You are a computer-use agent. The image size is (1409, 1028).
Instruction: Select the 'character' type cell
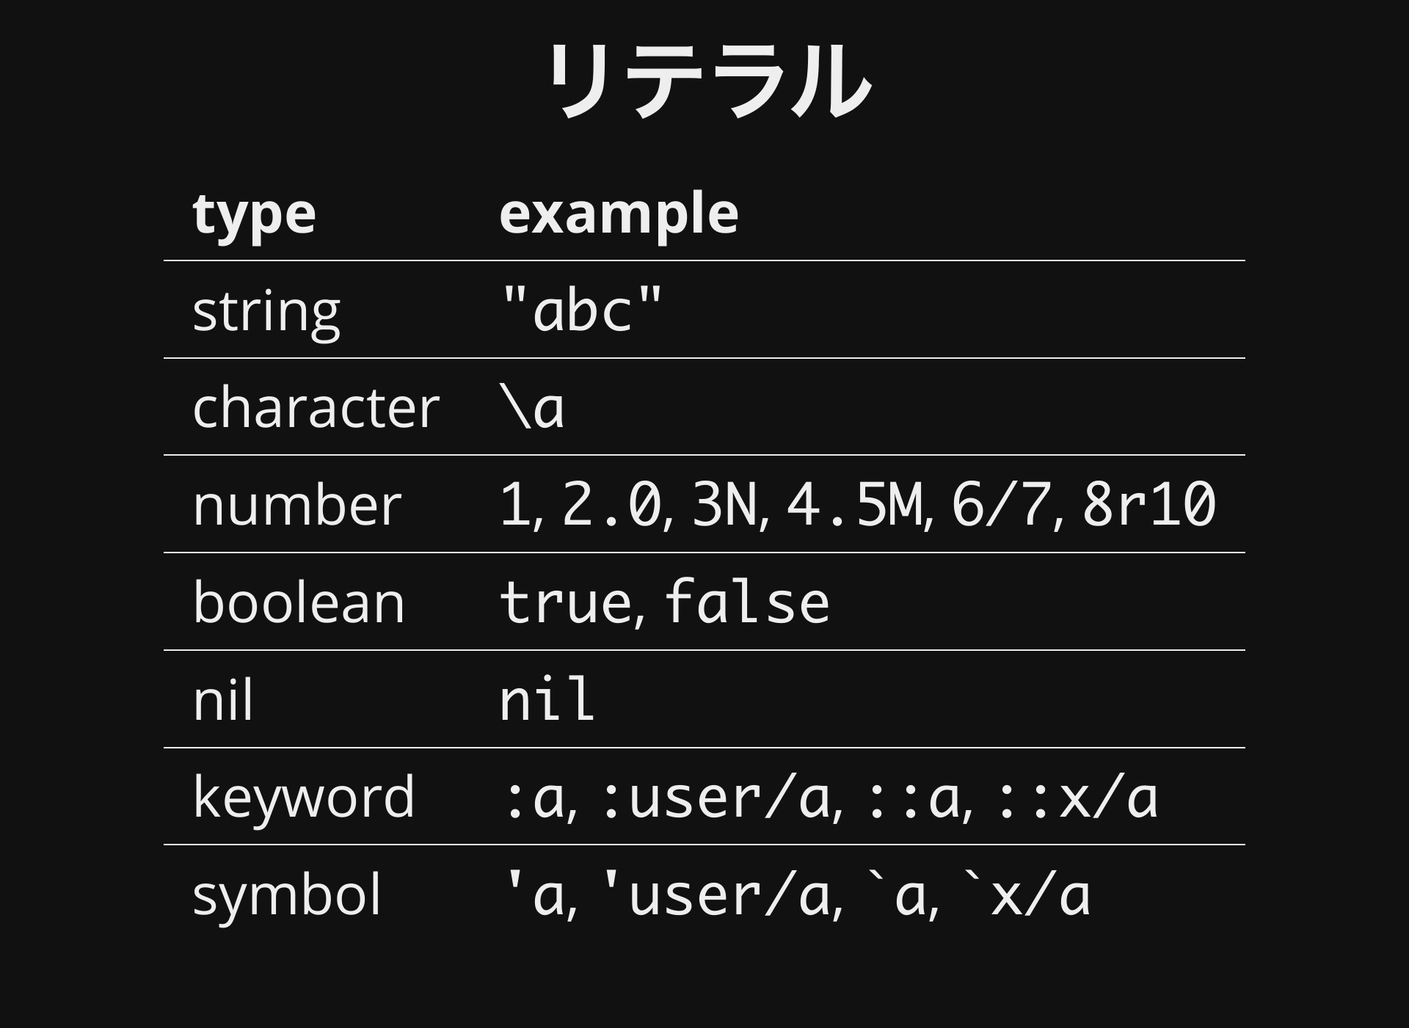[x=316, y=407]
